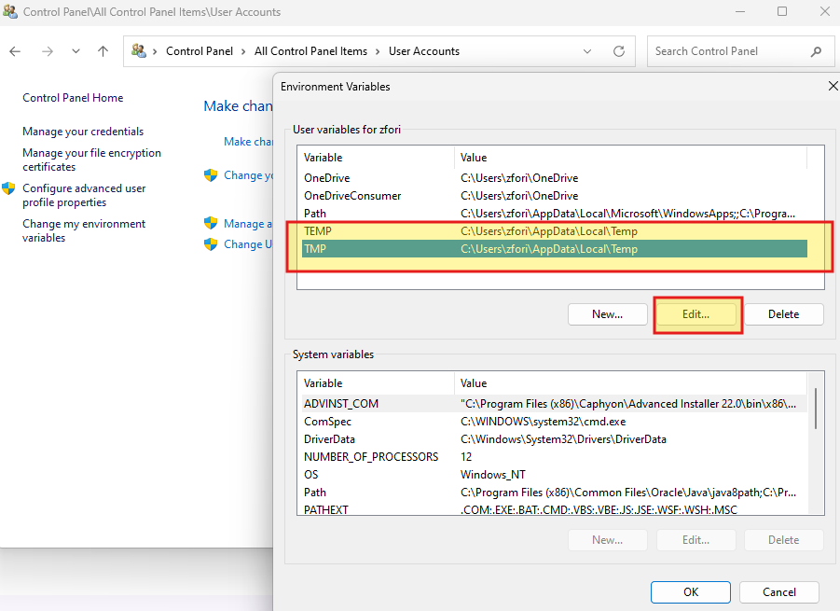
Task: Click the User Accounts icon in address bar
Action: pyautogui.click(x=139, y=51)
